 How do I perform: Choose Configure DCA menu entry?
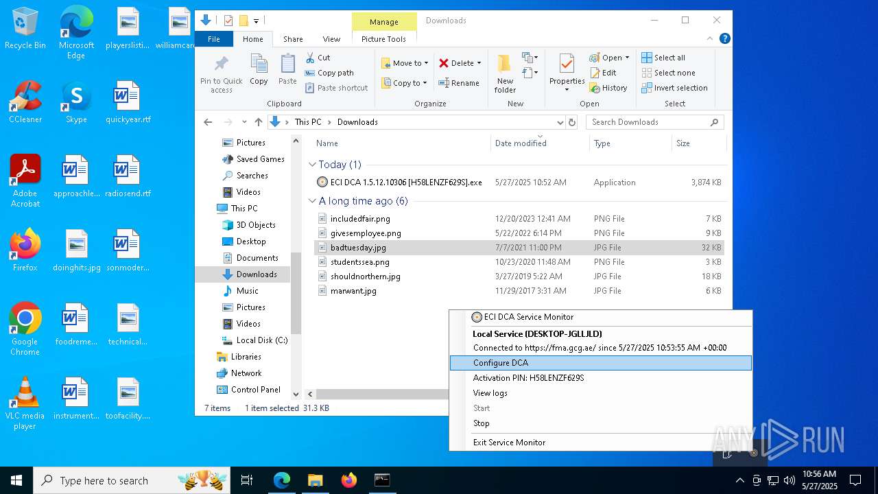(x=601, y=363)
